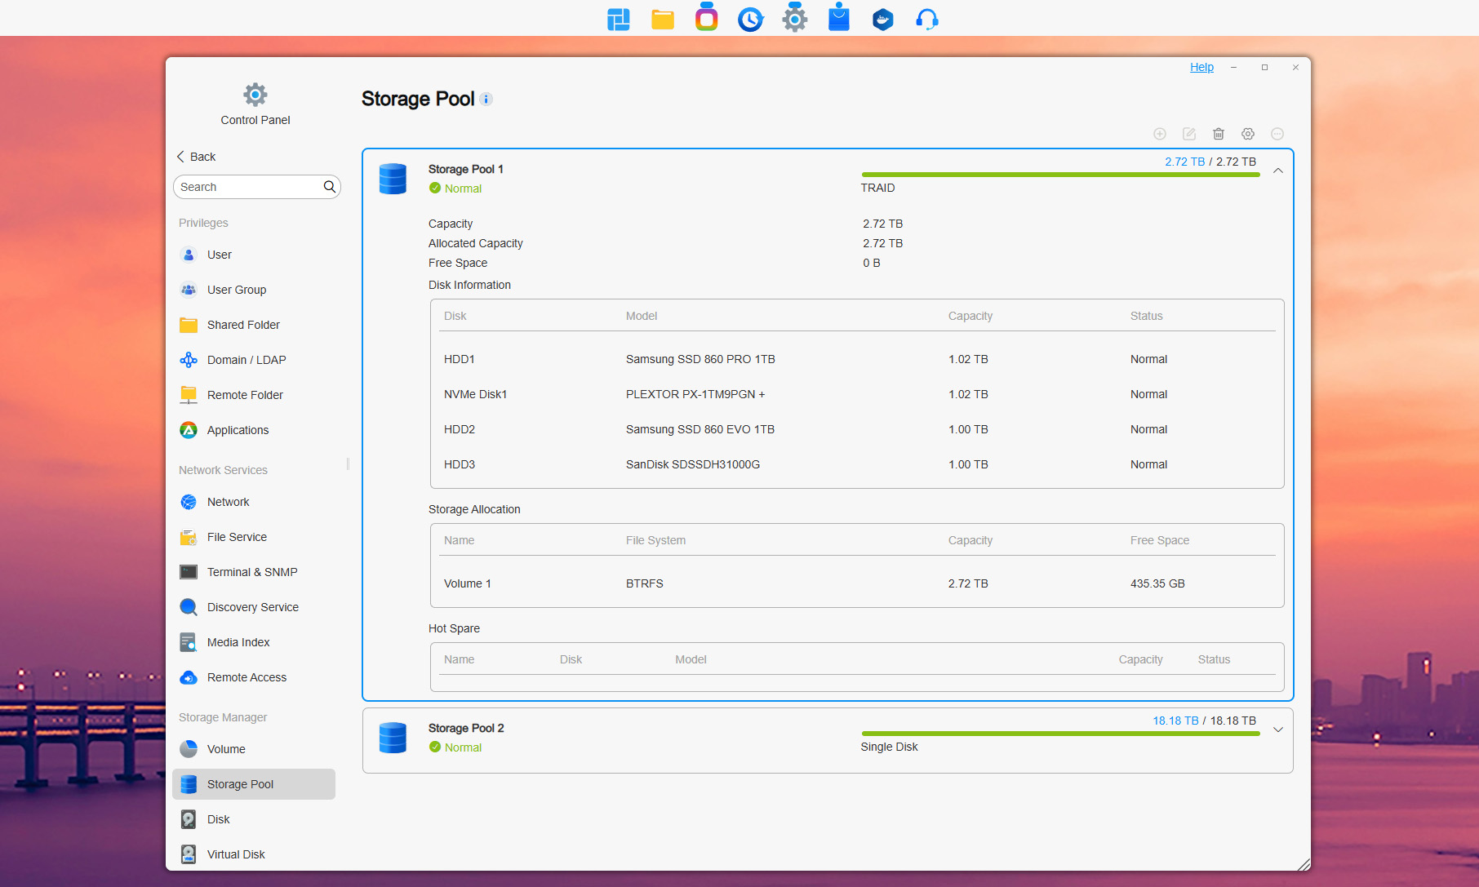Expand the Storage Pool 2 details
Screen dimensions: 1479x887
(1277, 730)
